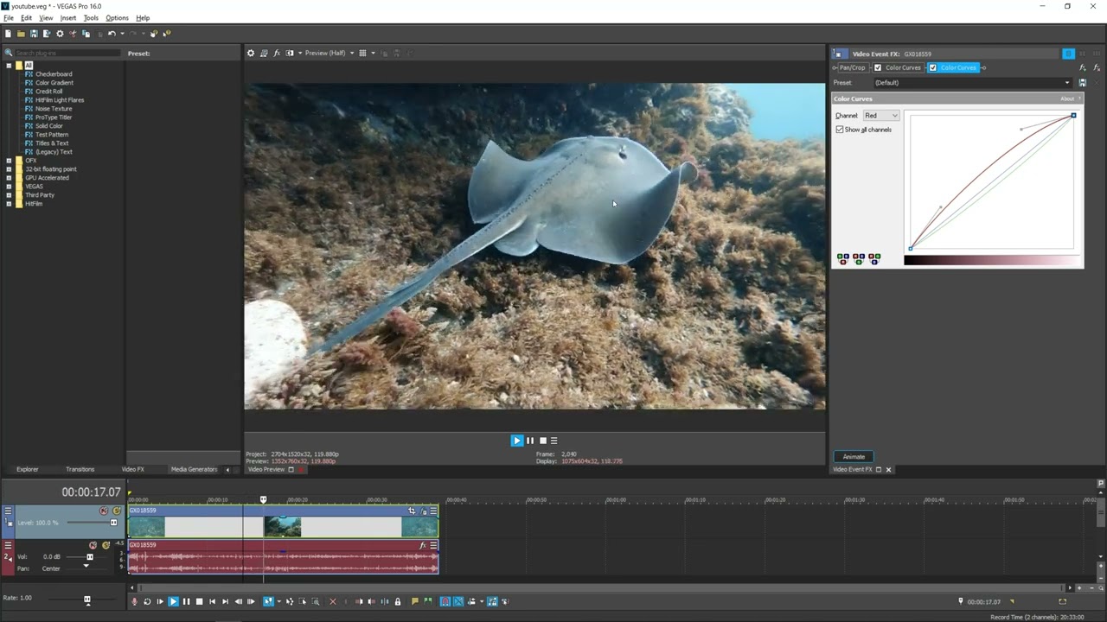Toggle split screen view icon in preview
Viewport: 1107px width, 622px height.
(290, 53)
